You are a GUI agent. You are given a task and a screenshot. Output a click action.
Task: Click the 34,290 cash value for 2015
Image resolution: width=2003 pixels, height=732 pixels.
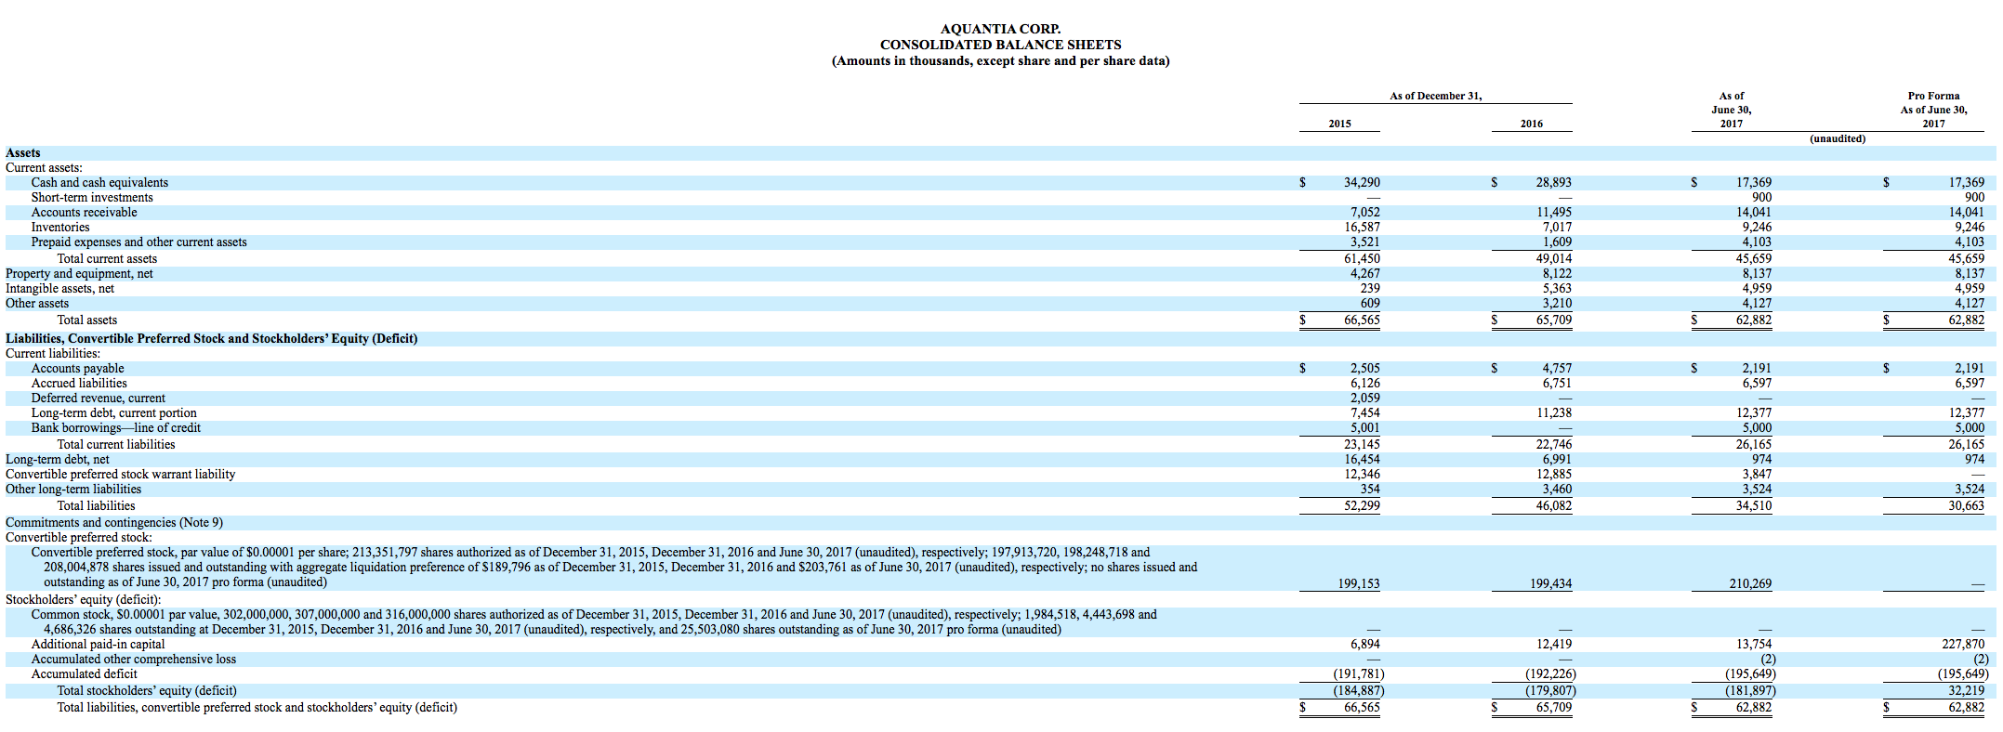point(1362,183)
